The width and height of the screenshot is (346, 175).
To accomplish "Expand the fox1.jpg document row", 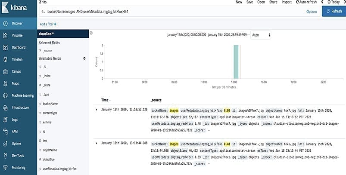I will (97, 143).
